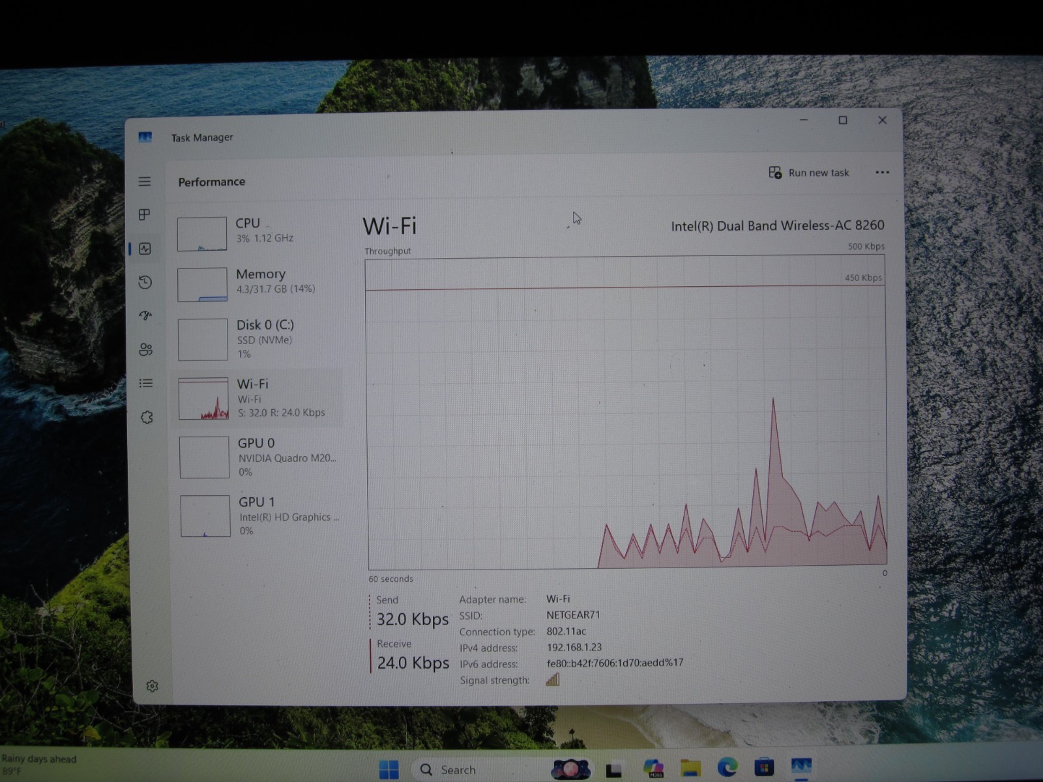The height and width of the screenshot is (782, 1043).
Task: Open the Startup apps icon in sidebar
Action: [x=145, y=315]
